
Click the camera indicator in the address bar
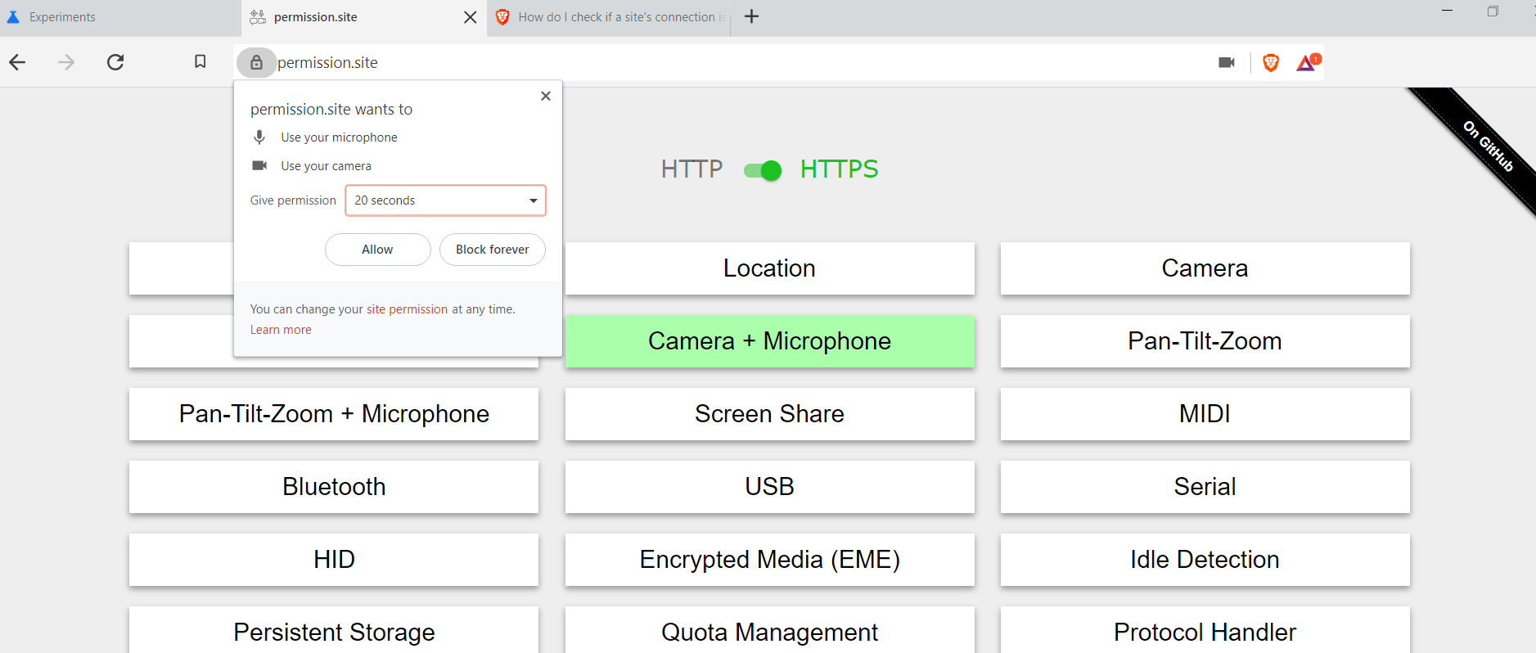pos(1226,62)
